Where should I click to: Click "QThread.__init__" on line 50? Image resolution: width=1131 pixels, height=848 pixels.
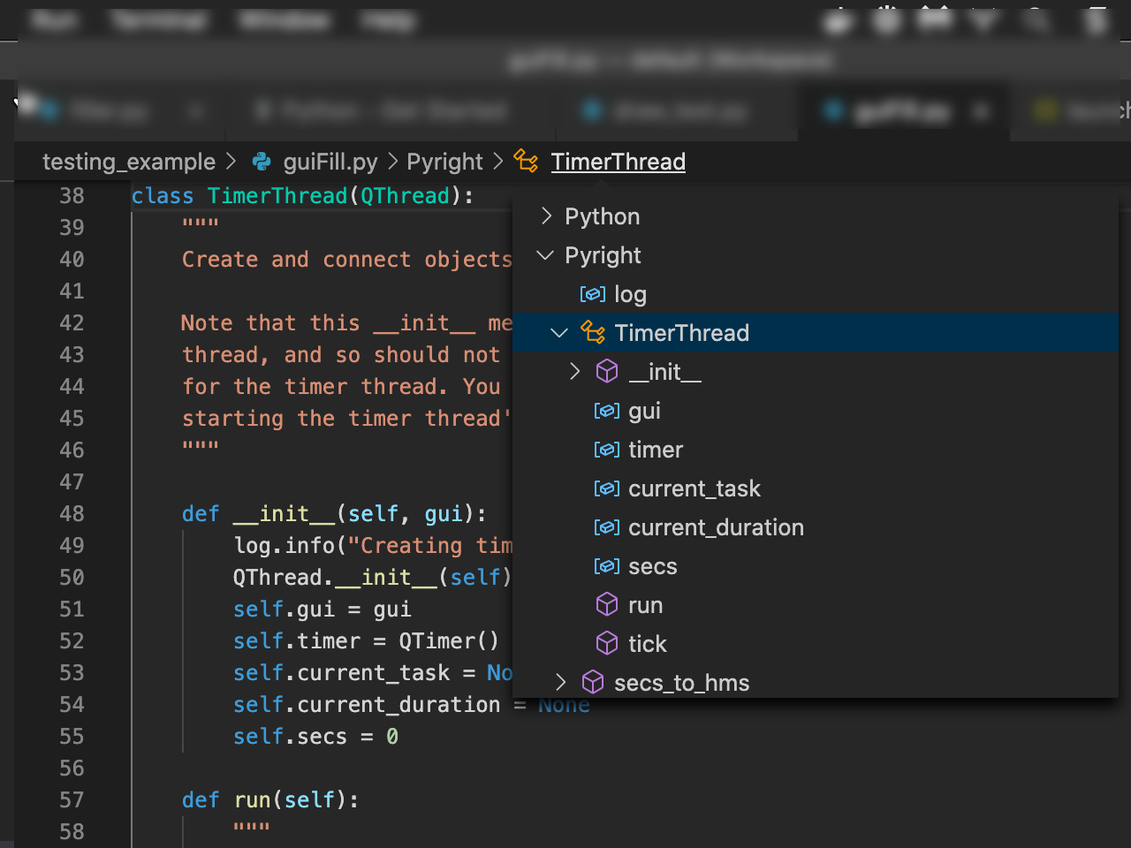[335, 577]
